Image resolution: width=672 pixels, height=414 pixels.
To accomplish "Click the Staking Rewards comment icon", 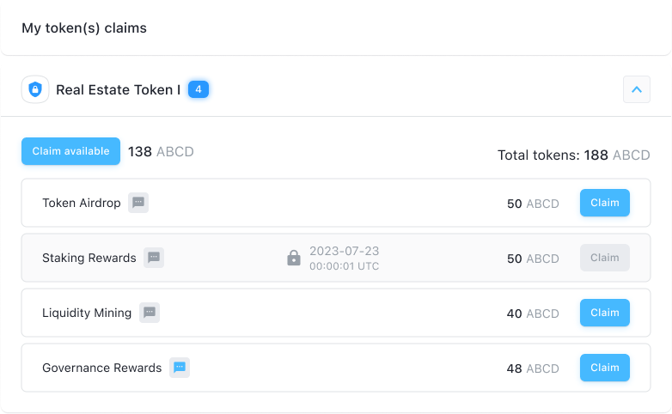I will 154,258.
